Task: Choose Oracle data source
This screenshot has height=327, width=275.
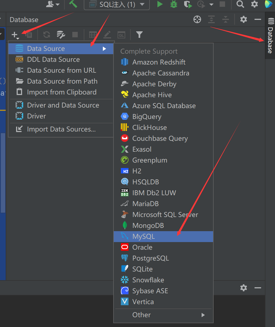Action: pyautogui.click(x=163, y=247)
